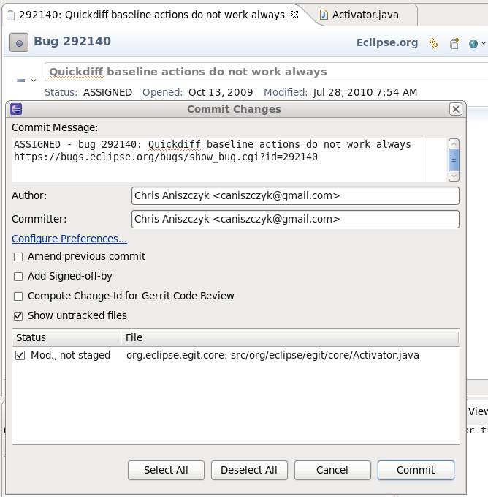Click the Opened date 'Oct 13, 2009'

[x=221, y=92]
